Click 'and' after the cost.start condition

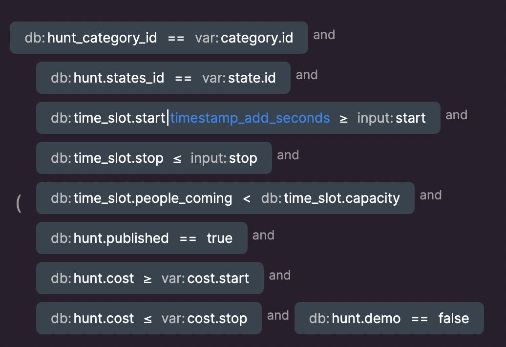pyautogui.click(x=279, y=275)
